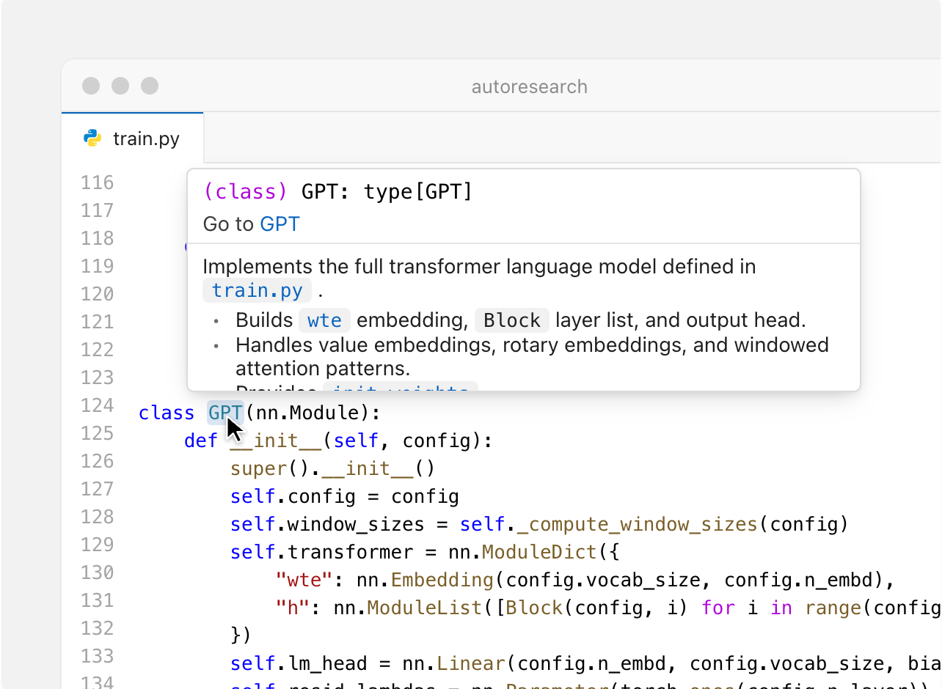This screenshot has height=689, width=942.
Task: Click the GPT class name on line 124
Action: click(x=226, y=413)
